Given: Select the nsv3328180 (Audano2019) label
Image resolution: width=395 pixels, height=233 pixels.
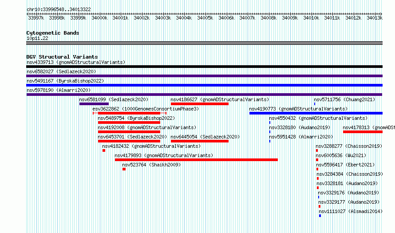Looking at the screenshot, I should click(300, 127).
